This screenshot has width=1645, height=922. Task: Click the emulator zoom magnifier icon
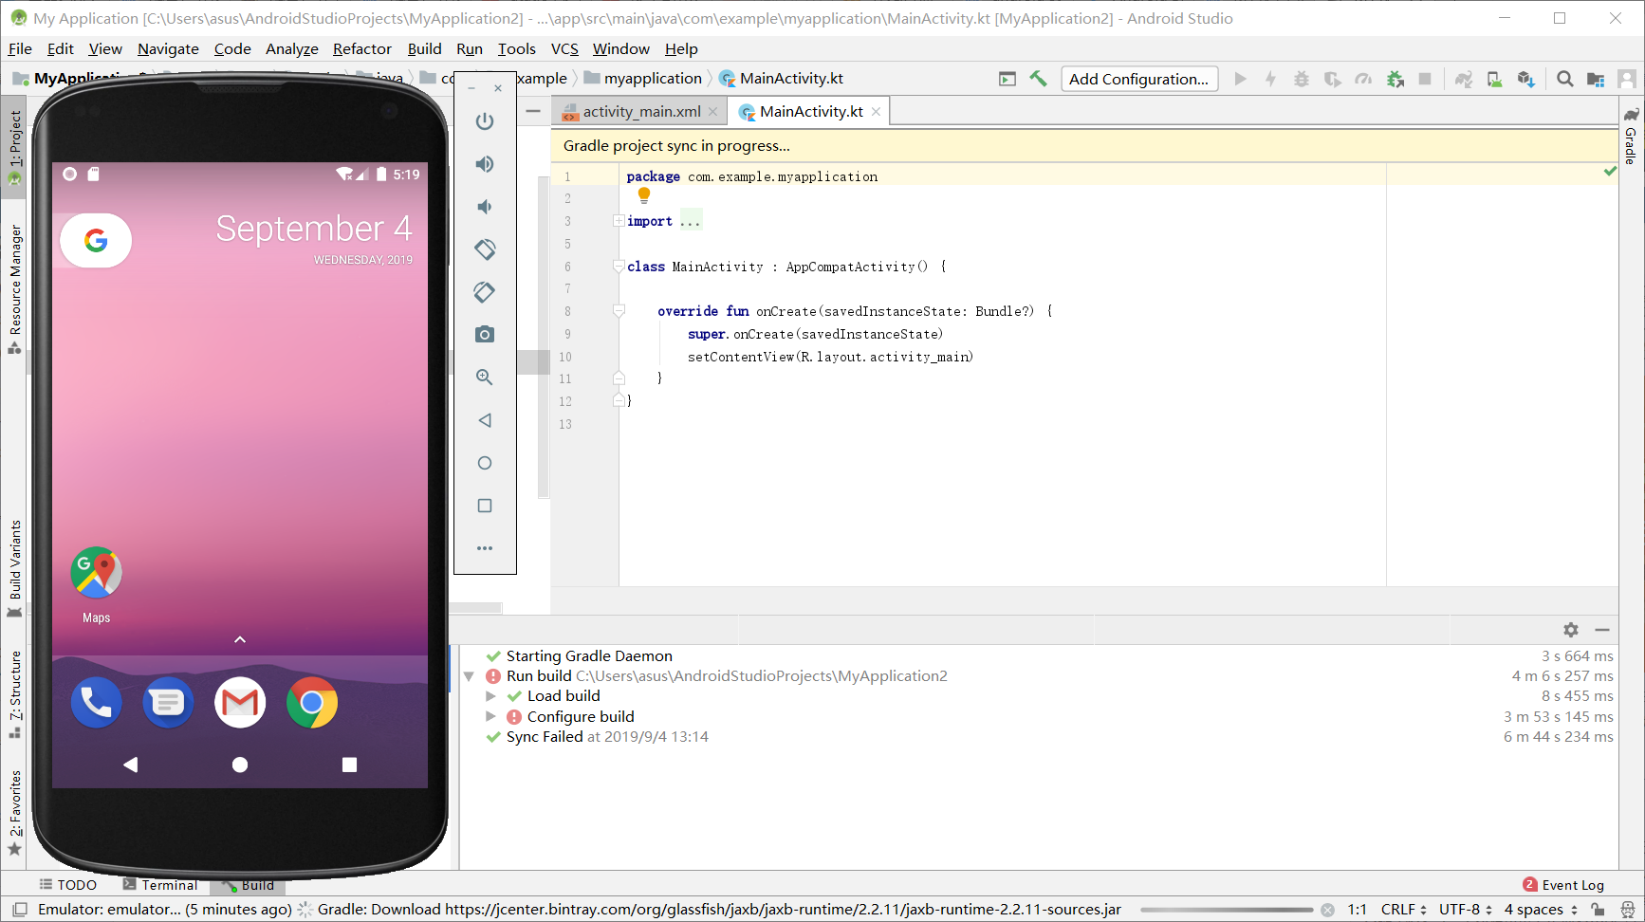tap(485, 378)
